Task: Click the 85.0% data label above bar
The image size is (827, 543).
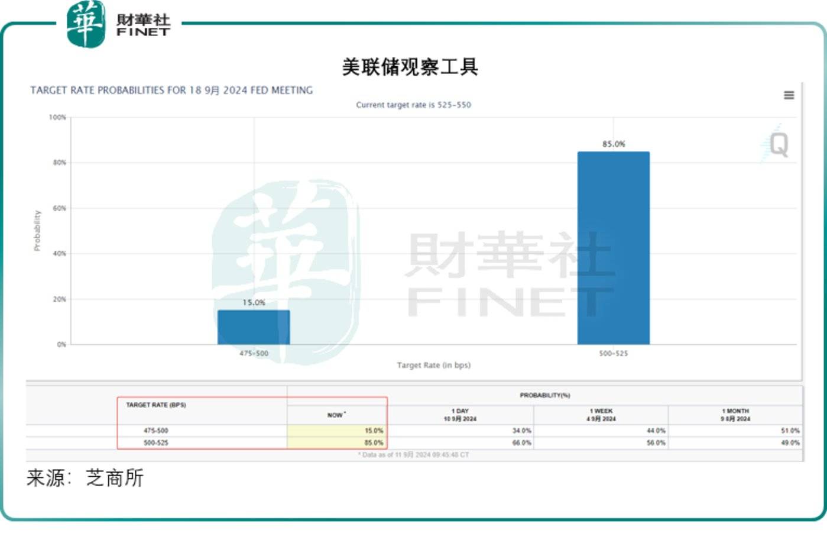Action: pyautogui.click(x=613, y=144)
